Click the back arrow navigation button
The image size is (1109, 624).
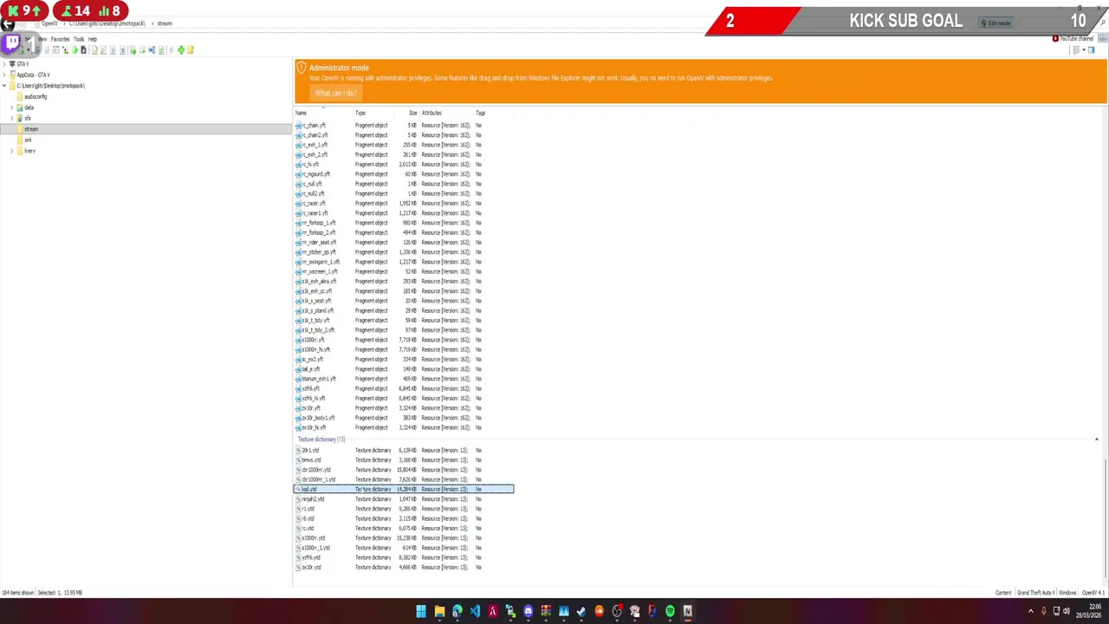point(8,24)
